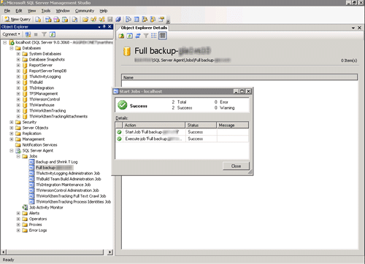This screenshot has height=264, width=365.
Task: Click the Summary toolbar icon
Action: tap(137, 20)
